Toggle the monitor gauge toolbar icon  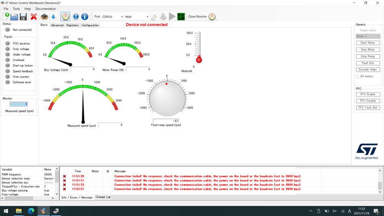(65, 17)
